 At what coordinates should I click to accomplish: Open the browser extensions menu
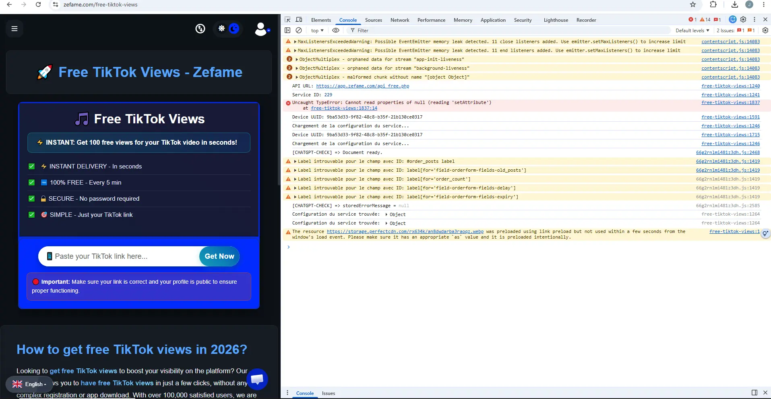point(713,4)
